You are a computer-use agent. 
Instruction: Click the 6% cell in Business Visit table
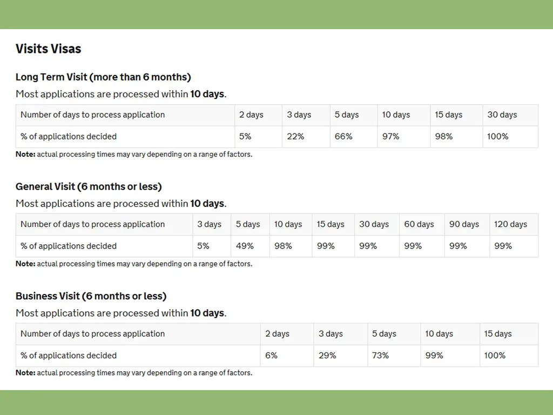[271, 356]
